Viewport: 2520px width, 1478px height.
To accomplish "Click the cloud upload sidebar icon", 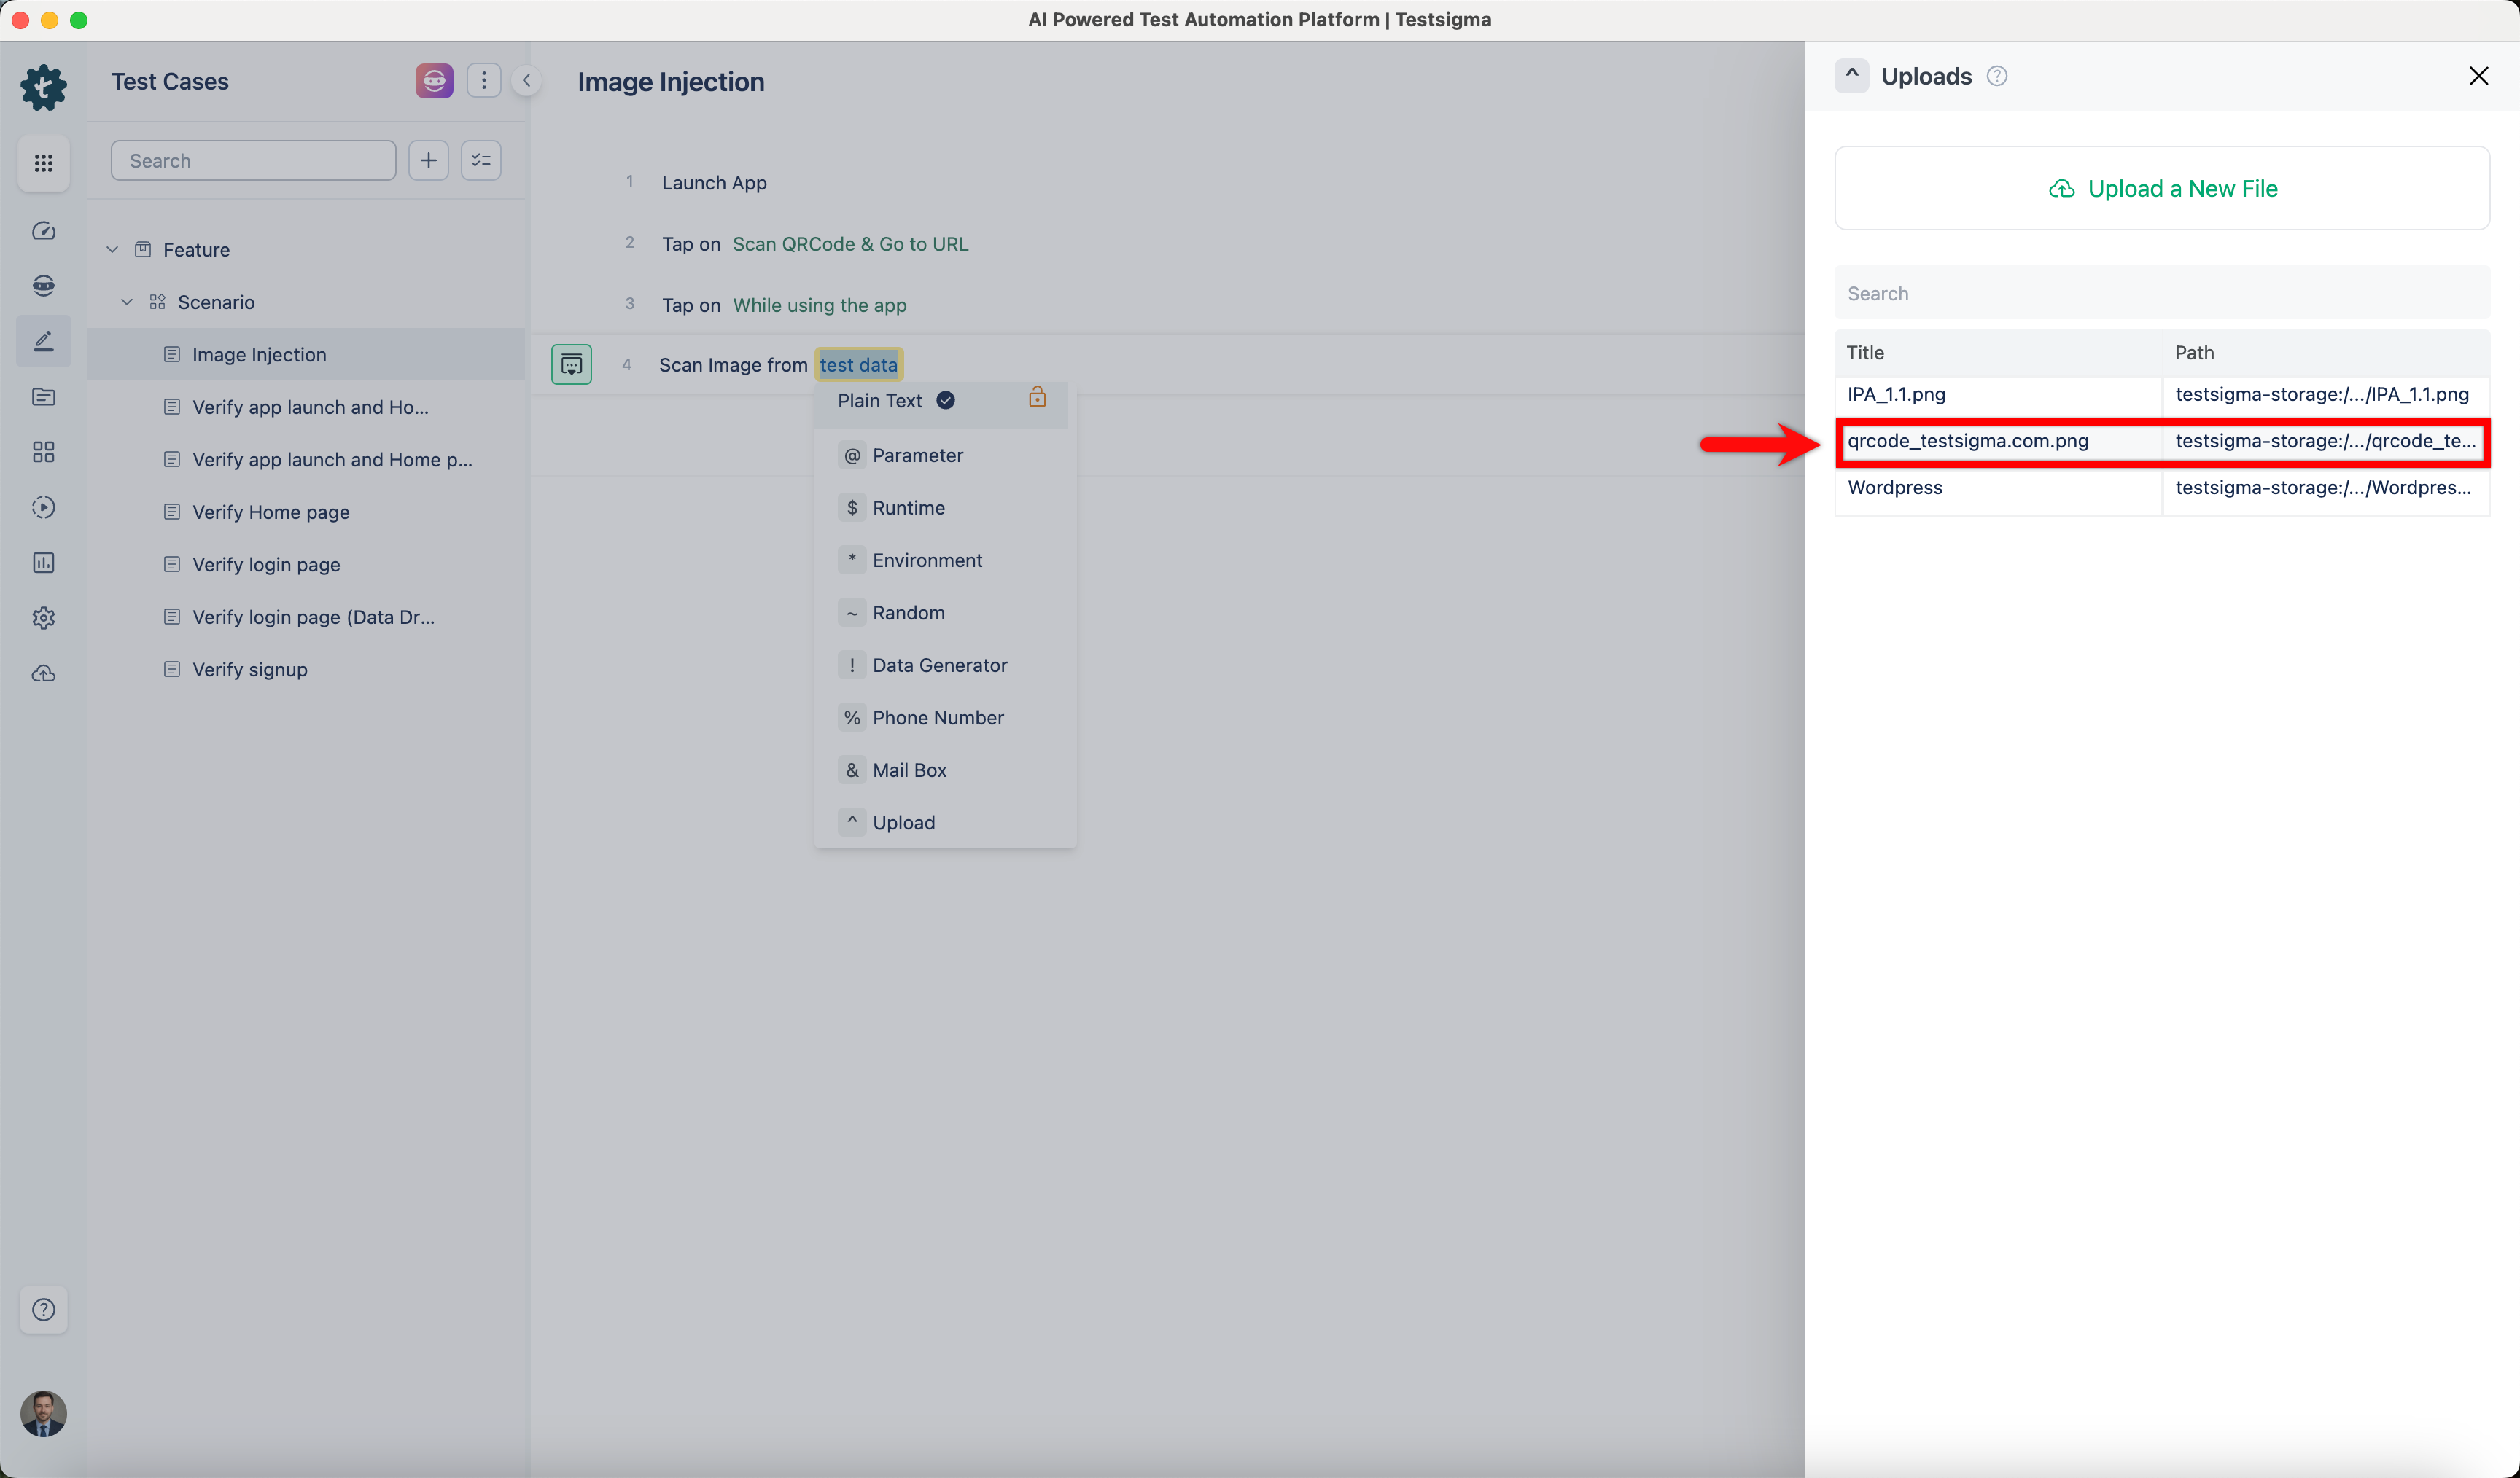I will pyautogui.click(x=43, y=673).
